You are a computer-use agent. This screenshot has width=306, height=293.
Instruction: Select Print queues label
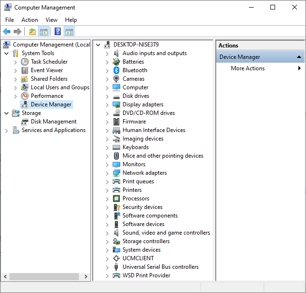pyautogui.click(x=138, y=181)
